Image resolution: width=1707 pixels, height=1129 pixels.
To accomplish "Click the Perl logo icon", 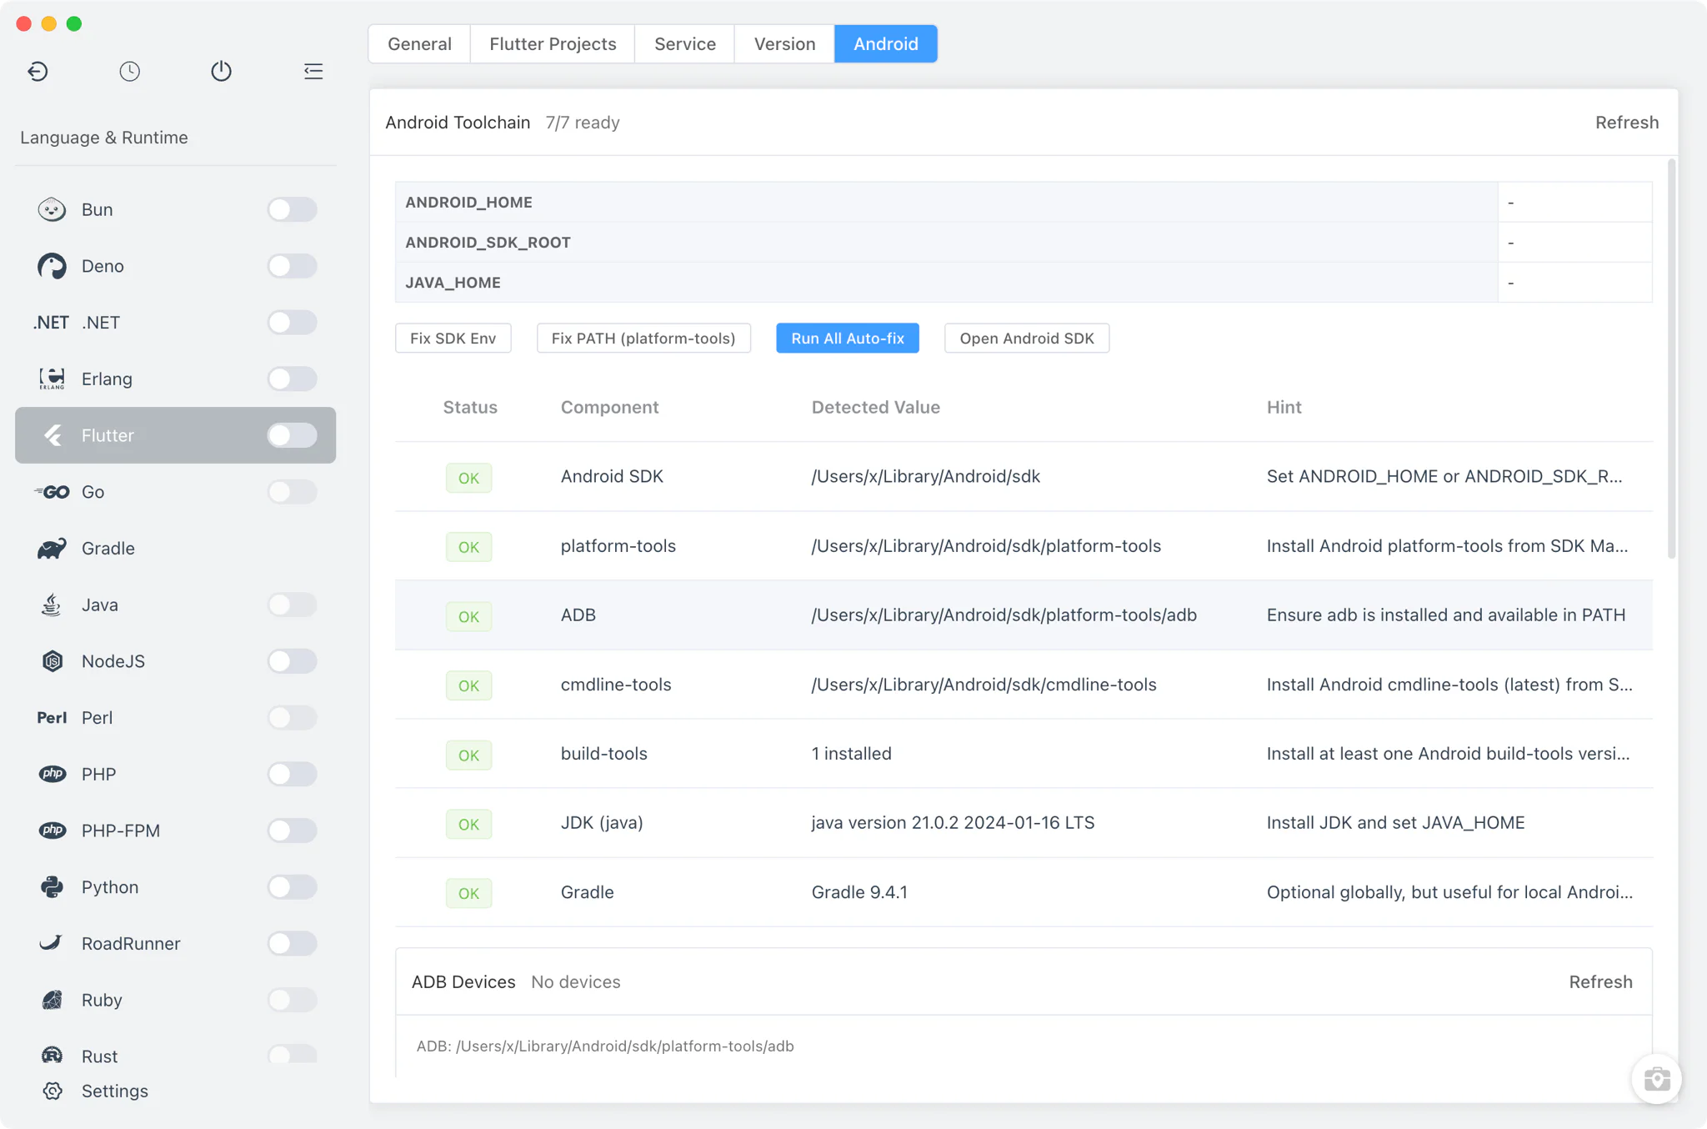I will [52, 718].
